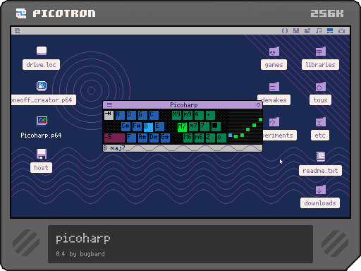This screenshot has width=361, height=271.
Task: Click the -5 transpose value box
Action: [114, 138]
